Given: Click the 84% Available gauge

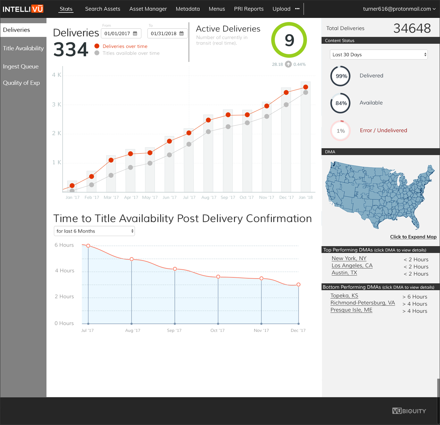Looking at the screenshot, I should point(341,103).
